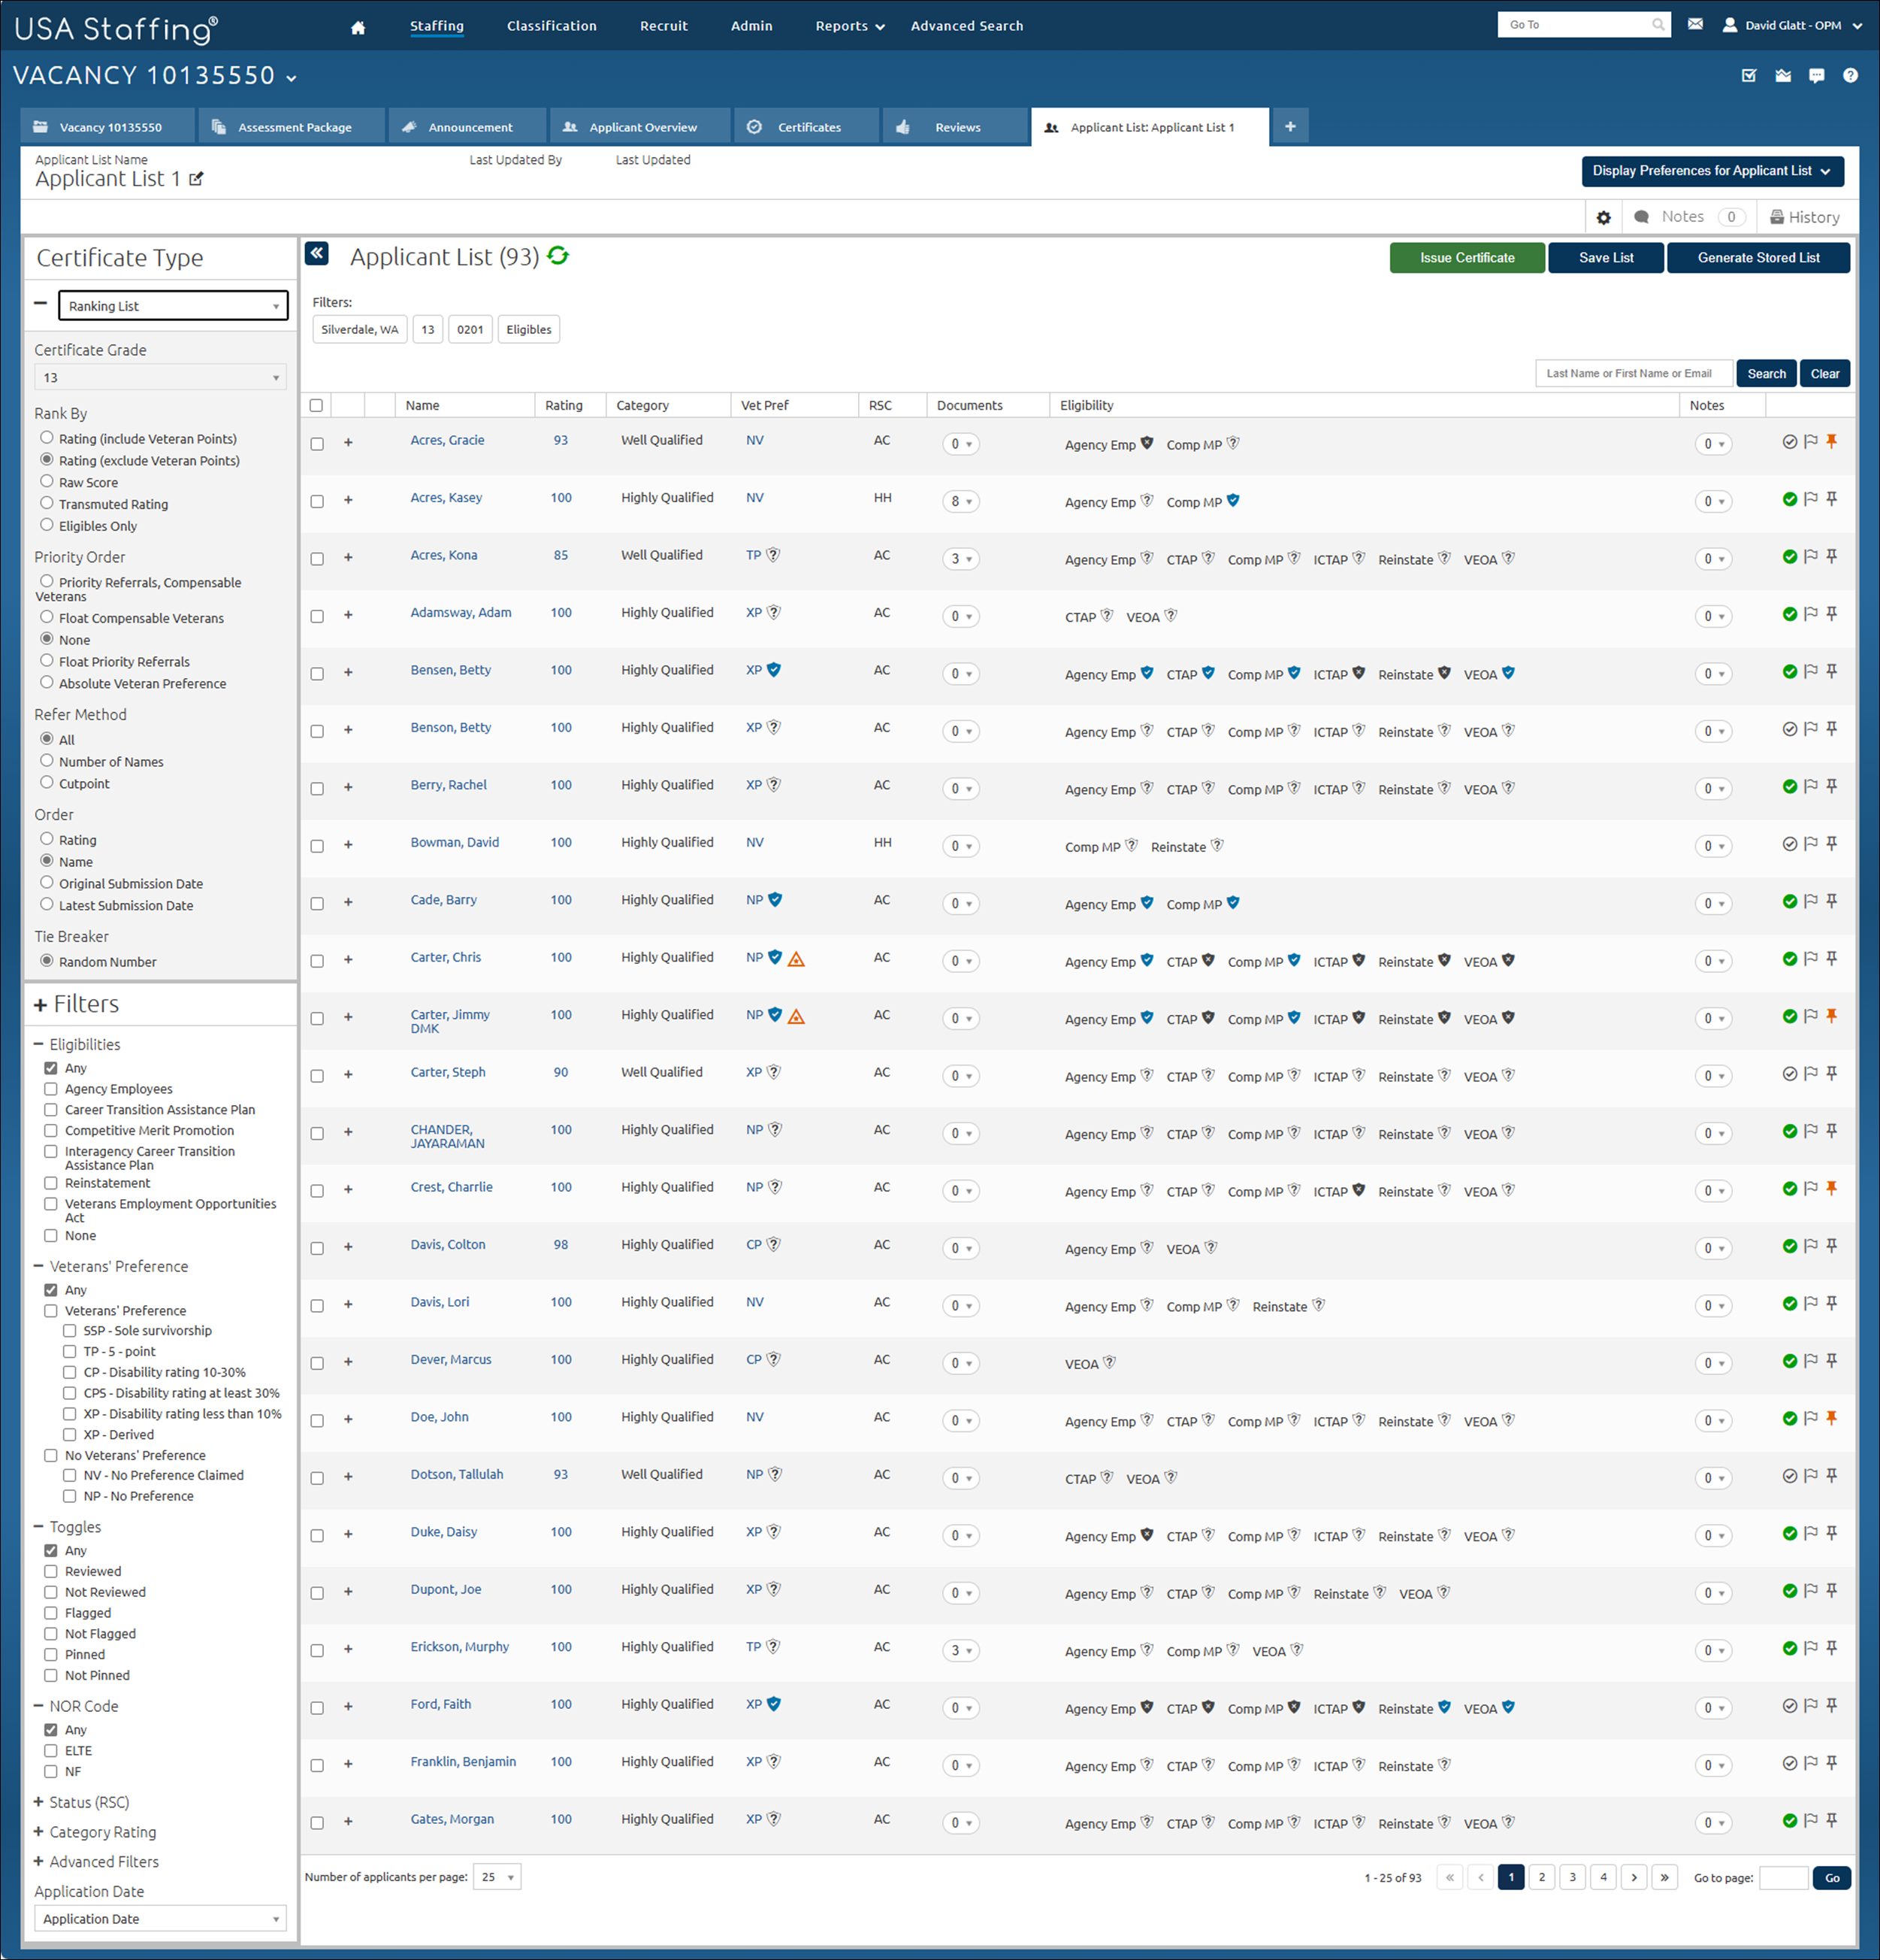This screenshot has width=1880, height=1960.
Task: Pin the Gates, Morgan applicant row
Action: point(1831,1821)
